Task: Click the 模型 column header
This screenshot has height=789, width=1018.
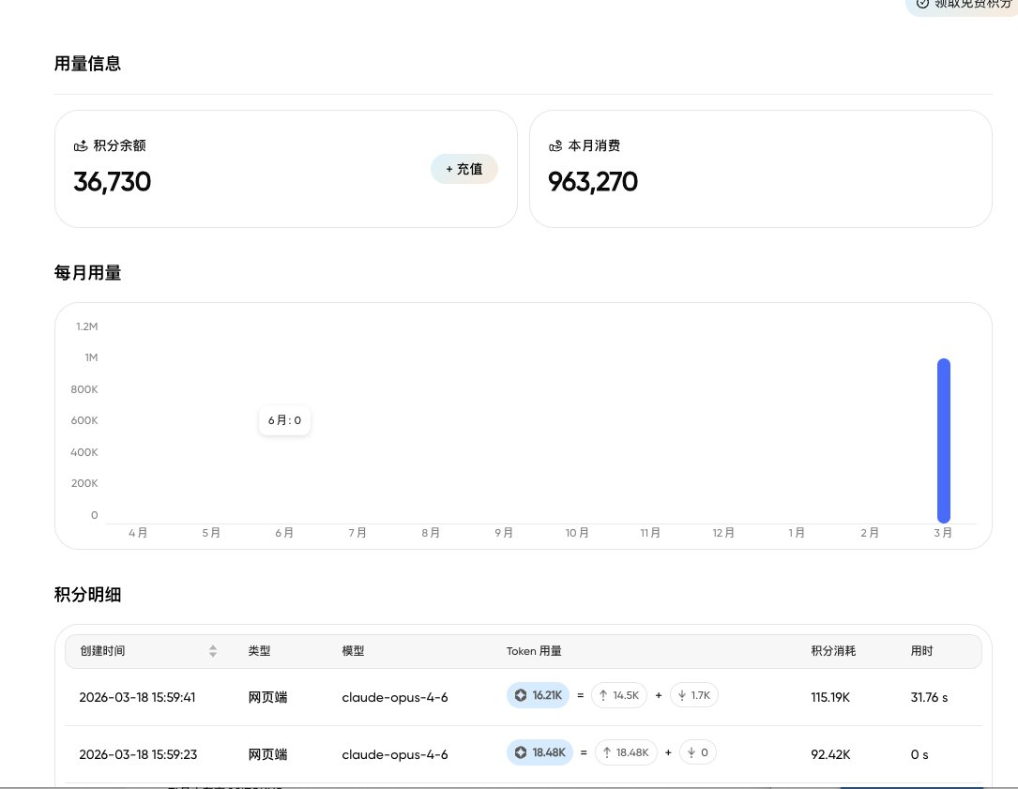Action: pyautogui.click(x=353, y=651)
